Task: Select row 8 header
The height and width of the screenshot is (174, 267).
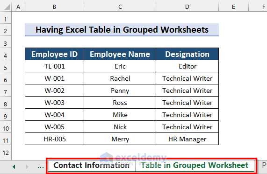Action: click(6, 103)
